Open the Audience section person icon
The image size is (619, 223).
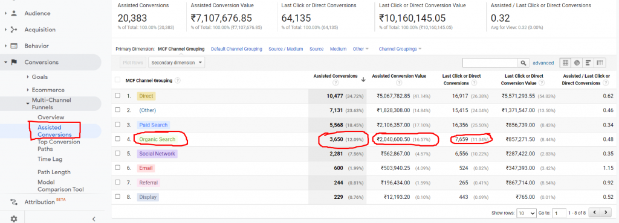14,13
